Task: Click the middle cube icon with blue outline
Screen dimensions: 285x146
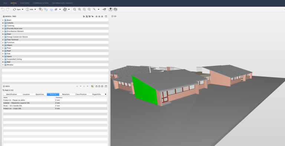Action: [46, 9]
